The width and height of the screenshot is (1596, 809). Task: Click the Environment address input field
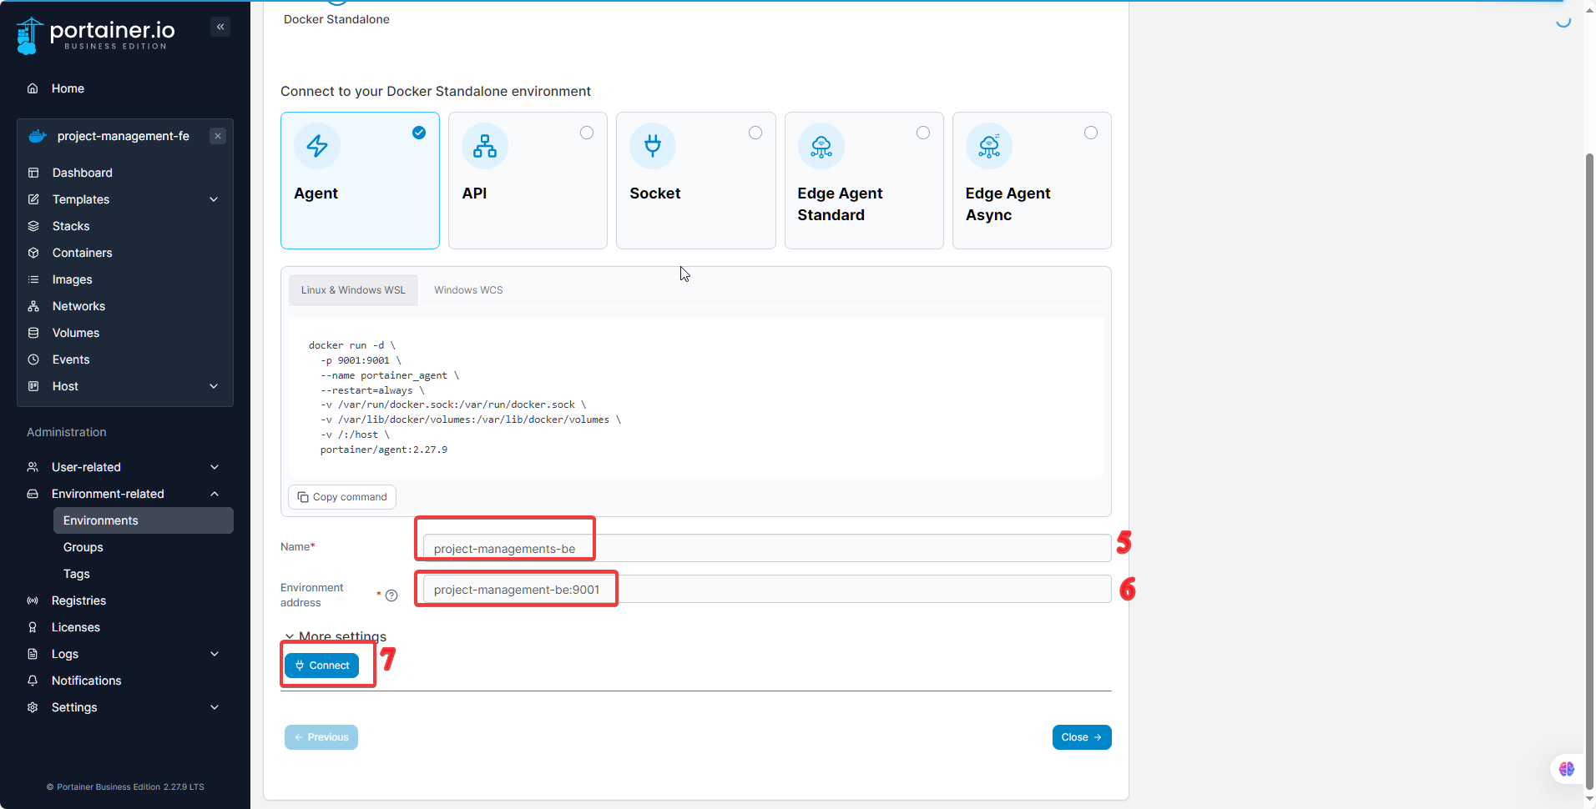tap(767, 589)
